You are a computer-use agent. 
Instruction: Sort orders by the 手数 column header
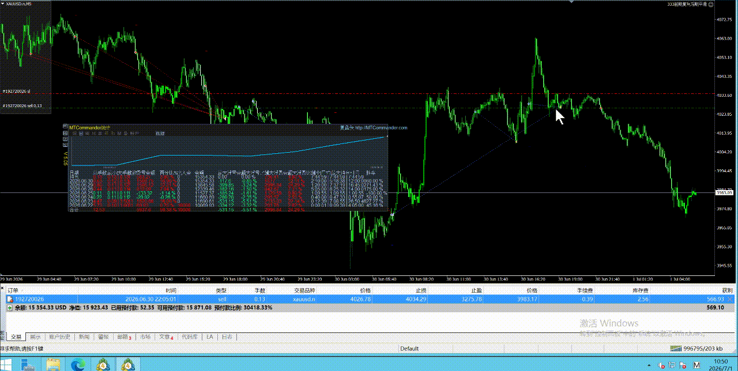(259, 291)
